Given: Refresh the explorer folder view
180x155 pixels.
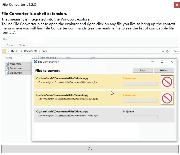Looking at the screenshot, I should pyautogui.click(x=167, y=51).
